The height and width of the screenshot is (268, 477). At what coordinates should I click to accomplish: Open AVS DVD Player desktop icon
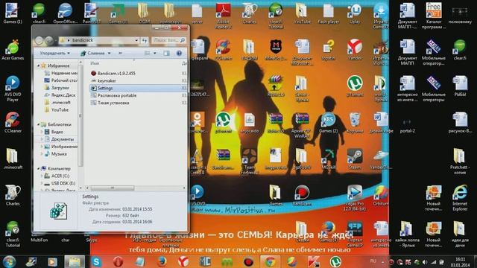click(13, 89)
